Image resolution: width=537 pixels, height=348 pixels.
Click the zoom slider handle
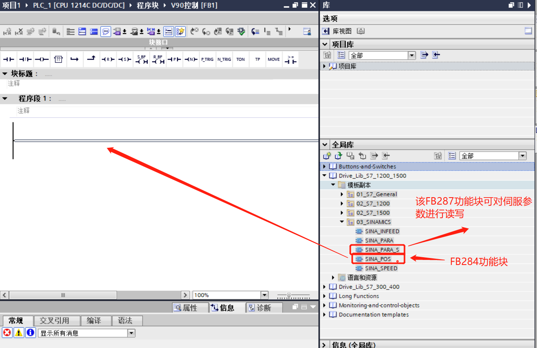pyautogui.click(x=289, y=295)
